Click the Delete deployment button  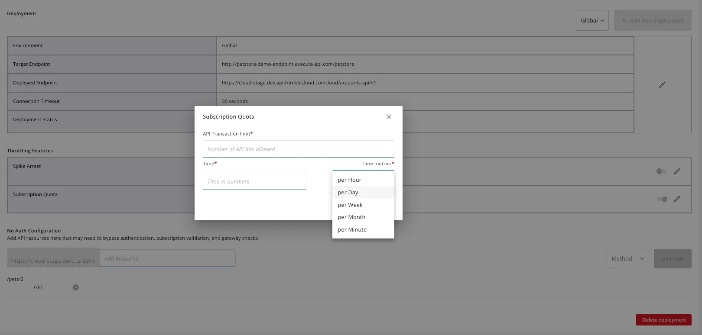663,320
